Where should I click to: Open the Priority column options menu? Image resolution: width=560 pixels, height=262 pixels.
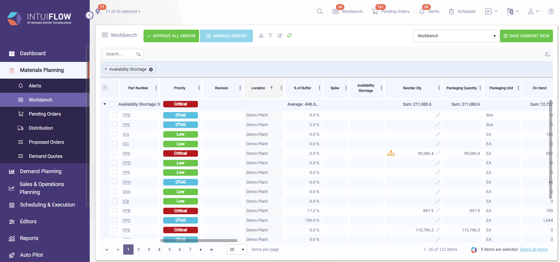(199, 88)
